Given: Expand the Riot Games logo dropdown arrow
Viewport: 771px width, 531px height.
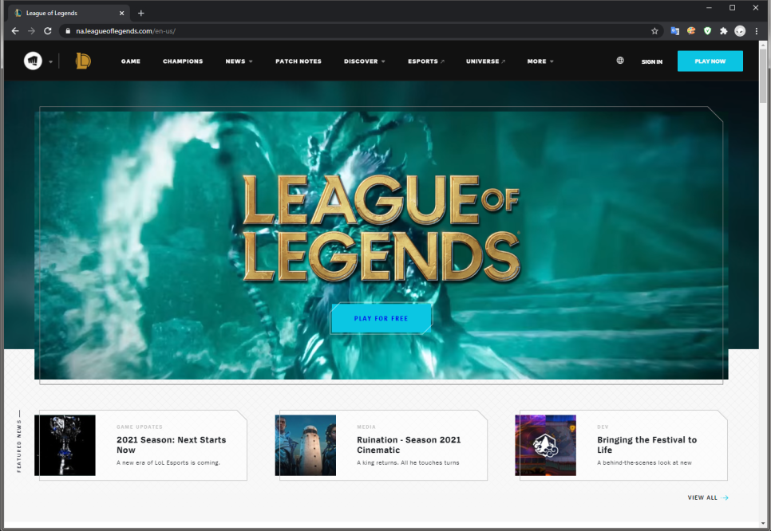Looking at the screenshot, I should click(x=50, y=62).
